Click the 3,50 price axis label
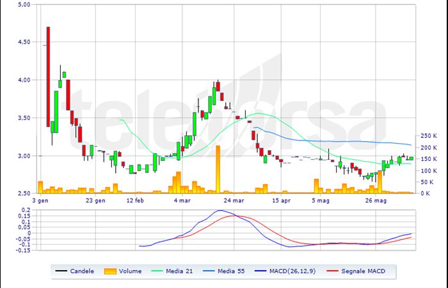This screenshot has width=448, height=288. tap(24, 117)
